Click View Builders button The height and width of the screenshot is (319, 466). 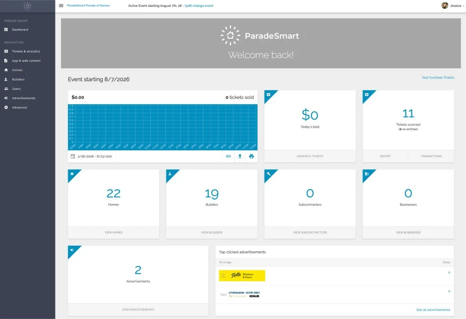point(212,233)
